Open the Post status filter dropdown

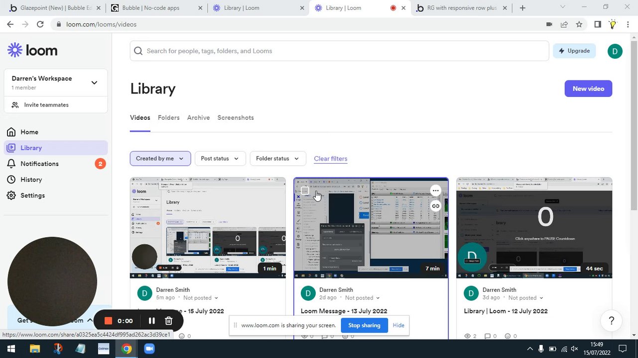220,159
